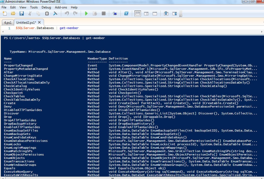The height and width of the screenshot is (179, 264).
Task: Click the EnumObjectPermissions method name
Action: coord(24,154)
